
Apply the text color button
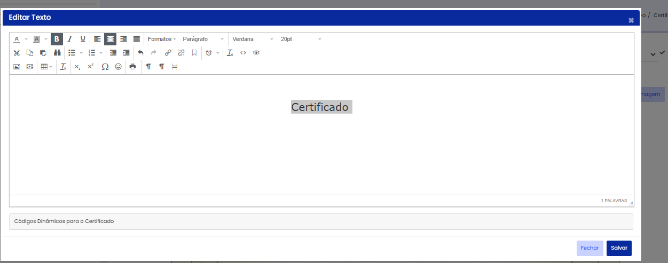(17, 39)
